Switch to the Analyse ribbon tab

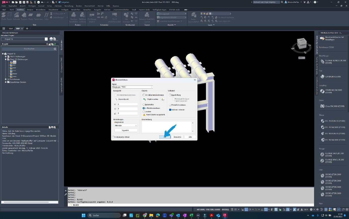30,10
